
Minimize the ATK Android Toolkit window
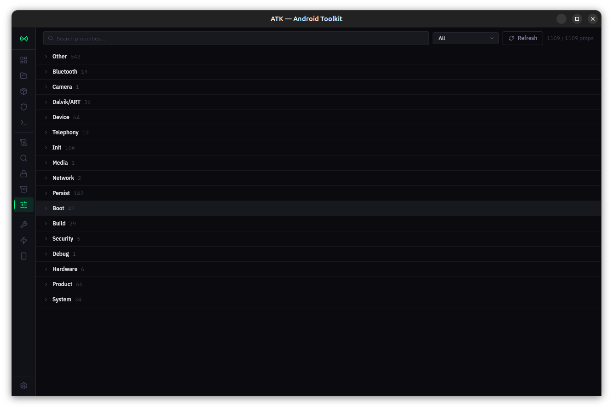[561, 19]
